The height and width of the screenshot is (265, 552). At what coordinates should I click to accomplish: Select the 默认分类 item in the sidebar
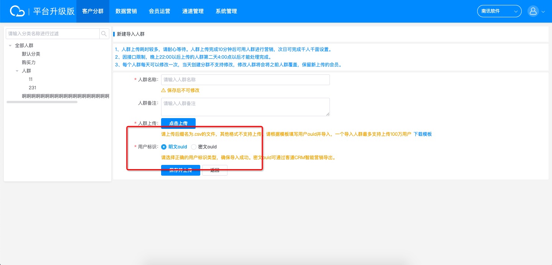pyautogui.click(x=31, y=54)
